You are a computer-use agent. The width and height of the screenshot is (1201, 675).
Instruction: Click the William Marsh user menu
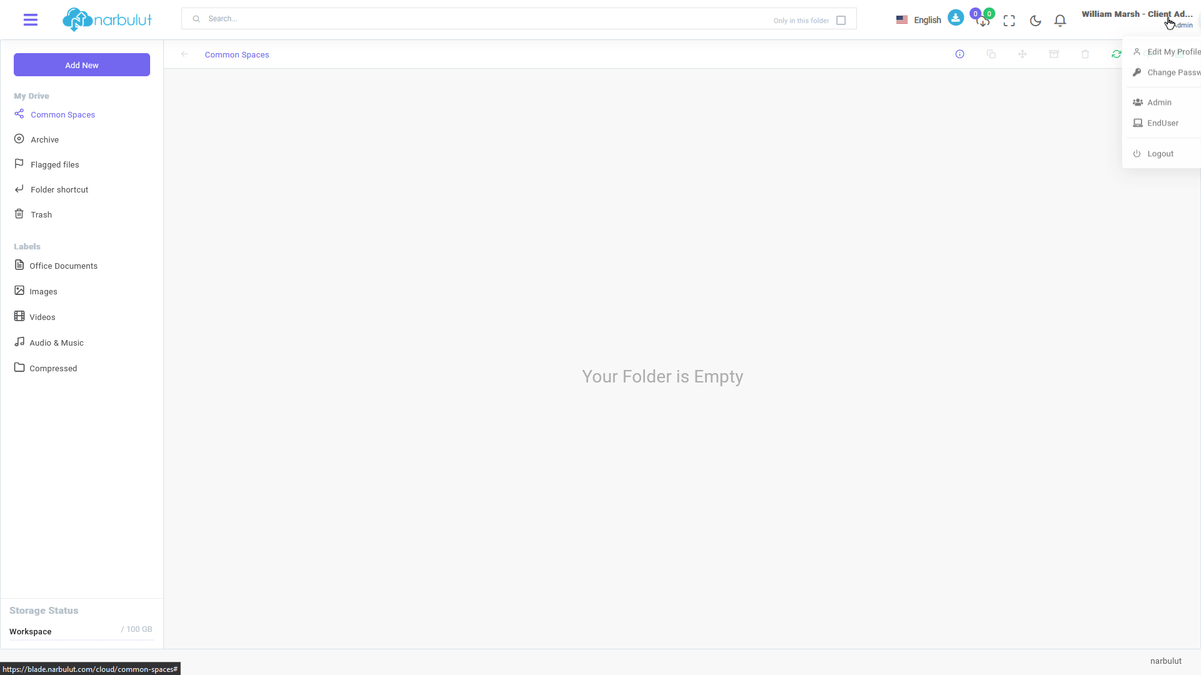click(x=1137, y=19)
